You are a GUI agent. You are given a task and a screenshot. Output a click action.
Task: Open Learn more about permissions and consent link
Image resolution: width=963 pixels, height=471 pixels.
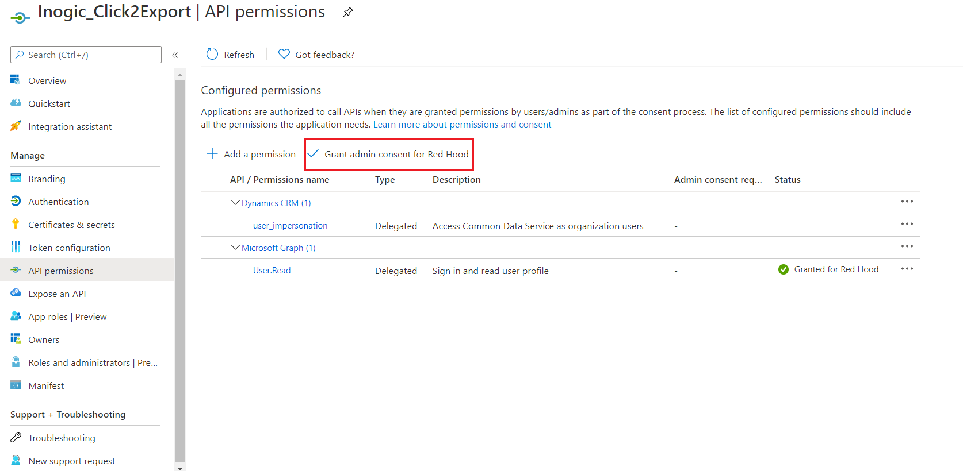tap(462, 125)
